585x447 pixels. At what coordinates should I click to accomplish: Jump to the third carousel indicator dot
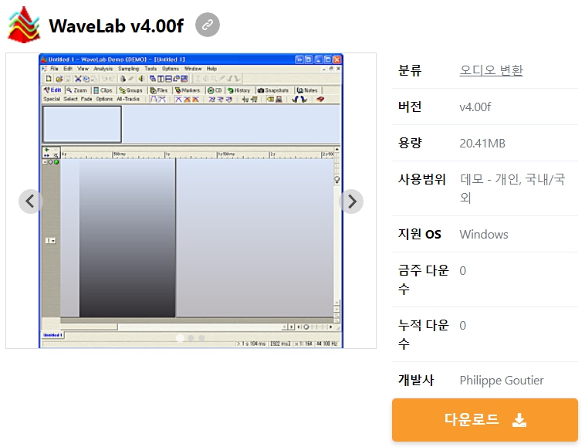pos(202,338)
